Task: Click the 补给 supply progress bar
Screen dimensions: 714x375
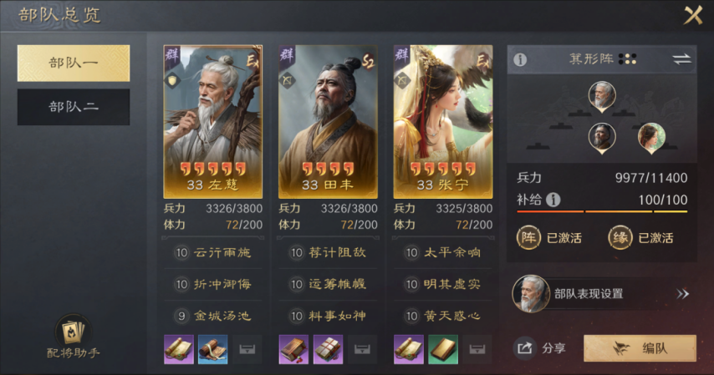Action: [602, 211]
